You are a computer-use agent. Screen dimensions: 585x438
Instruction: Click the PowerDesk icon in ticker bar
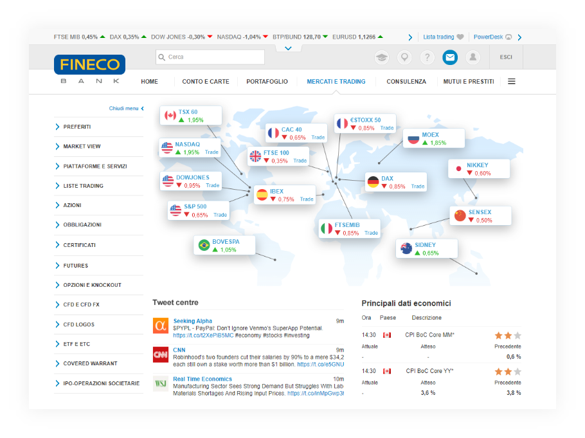click(509, 37)
